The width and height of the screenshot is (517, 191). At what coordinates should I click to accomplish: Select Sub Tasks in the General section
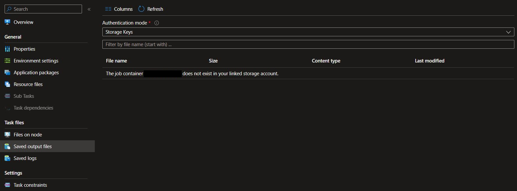[x=23, y=96]
